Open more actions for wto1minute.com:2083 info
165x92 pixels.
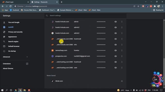(122, 45)
